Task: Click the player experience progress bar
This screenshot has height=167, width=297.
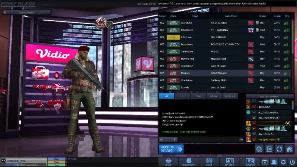Action: [x=26, y=165]
